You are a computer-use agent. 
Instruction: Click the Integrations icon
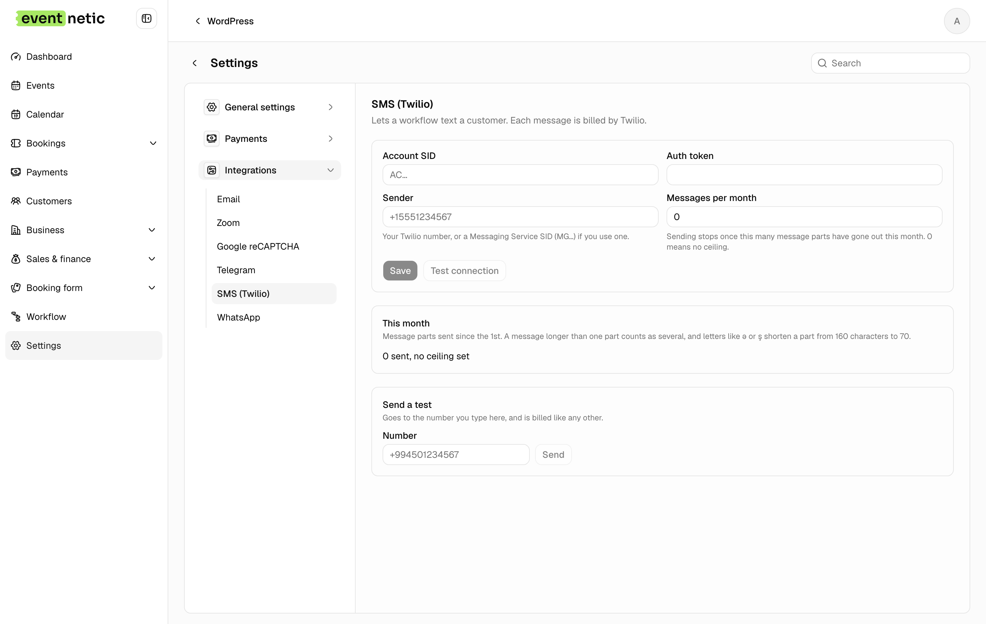point(212,170)
